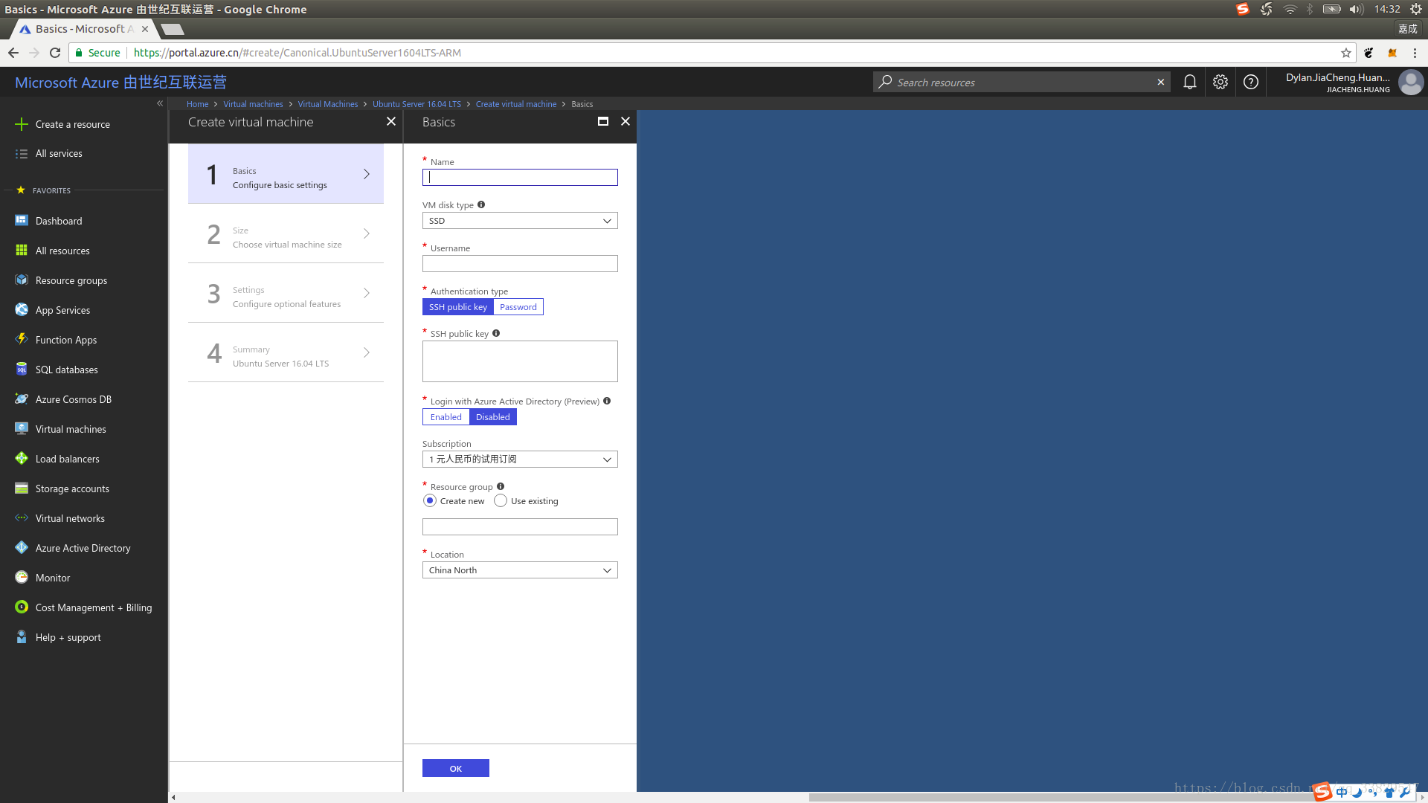Set Azure AD login to Disabled
This screenshot has width=1428, height=803.
pyautogui.click(x=493, y=417)
